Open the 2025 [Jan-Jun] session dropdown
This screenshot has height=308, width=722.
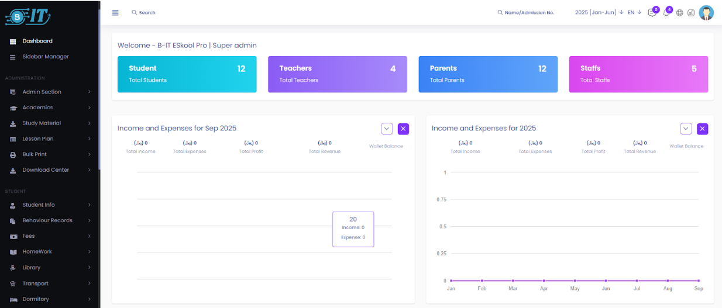point(599,12)
